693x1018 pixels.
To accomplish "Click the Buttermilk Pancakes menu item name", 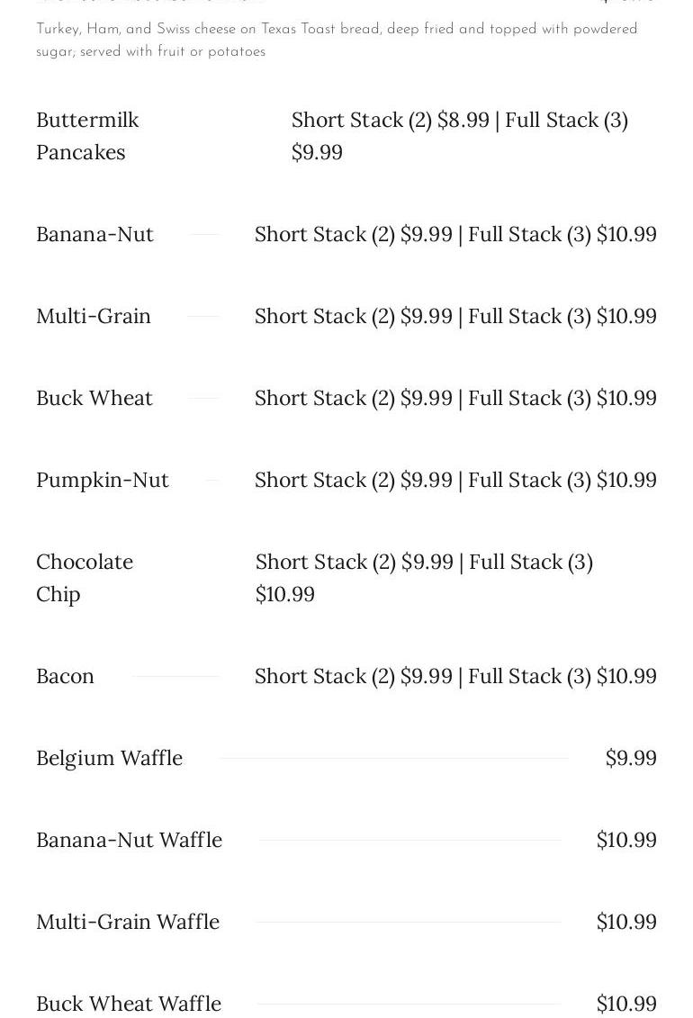I will pyautogui.click(x=87, y=136).
